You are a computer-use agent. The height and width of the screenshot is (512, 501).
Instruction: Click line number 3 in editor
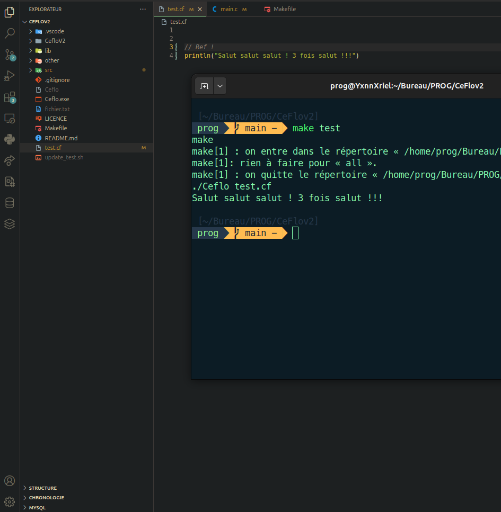point(171,47)
